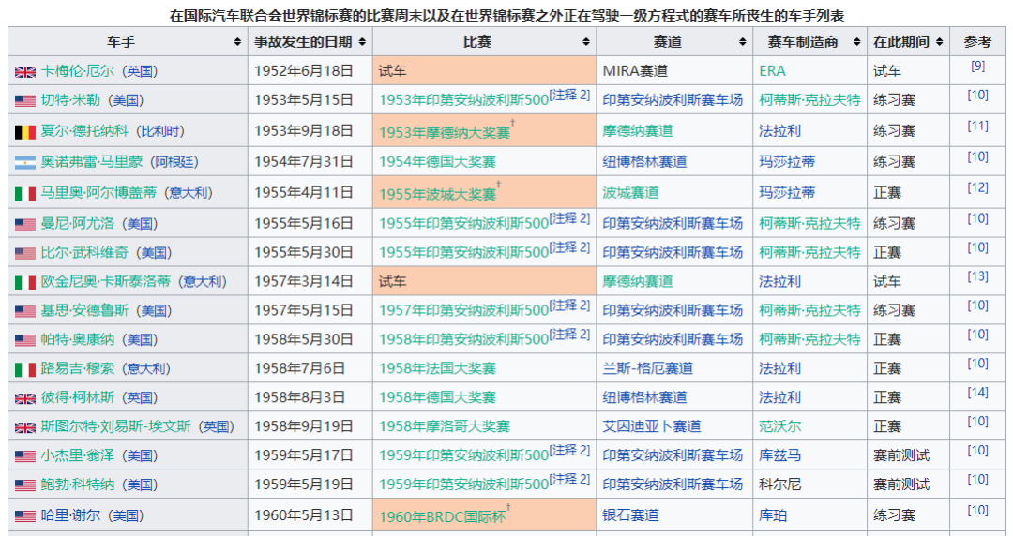This screenshot has width=1013, height=536.
Task: Sort by 赛车制造商 column arrows
Action: 856,42
